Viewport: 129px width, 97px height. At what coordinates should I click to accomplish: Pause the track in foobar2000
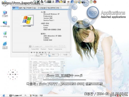coord(34,52)
